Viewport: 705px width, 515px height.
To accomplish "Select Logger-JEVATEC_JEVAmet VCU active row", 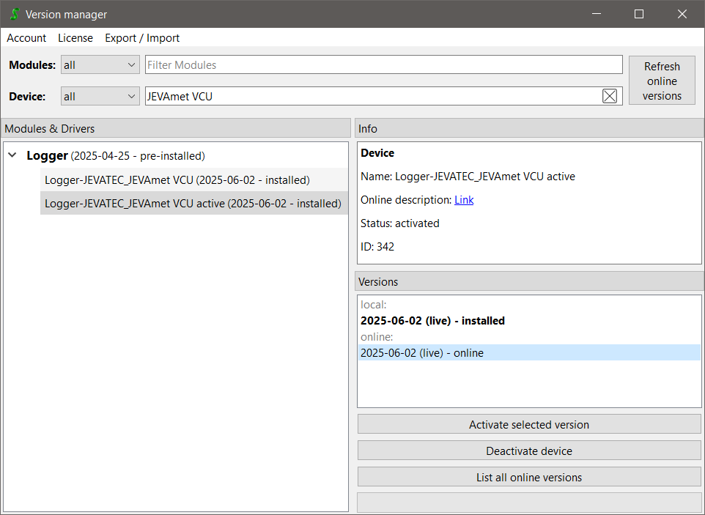I will (193, 203).
